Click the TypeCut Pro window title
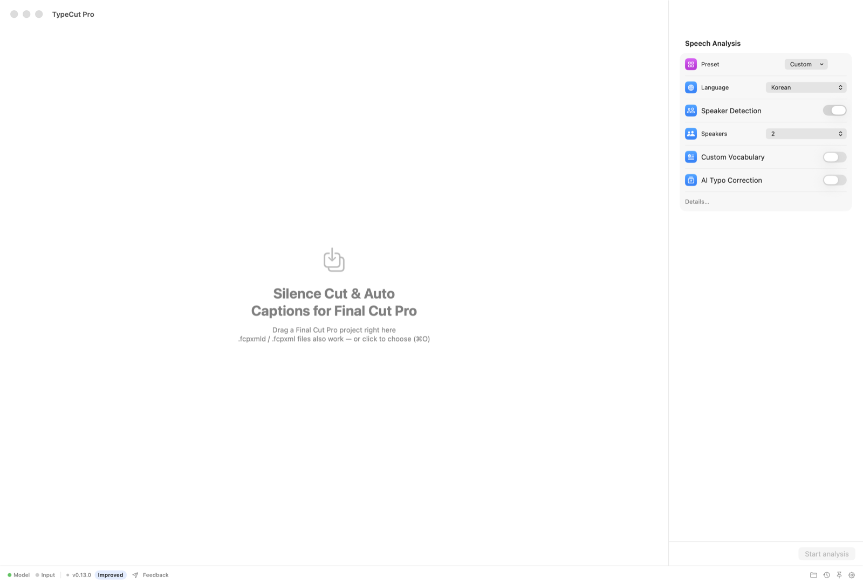The width and height of the screenshot is (863, 584). (73, 14)
